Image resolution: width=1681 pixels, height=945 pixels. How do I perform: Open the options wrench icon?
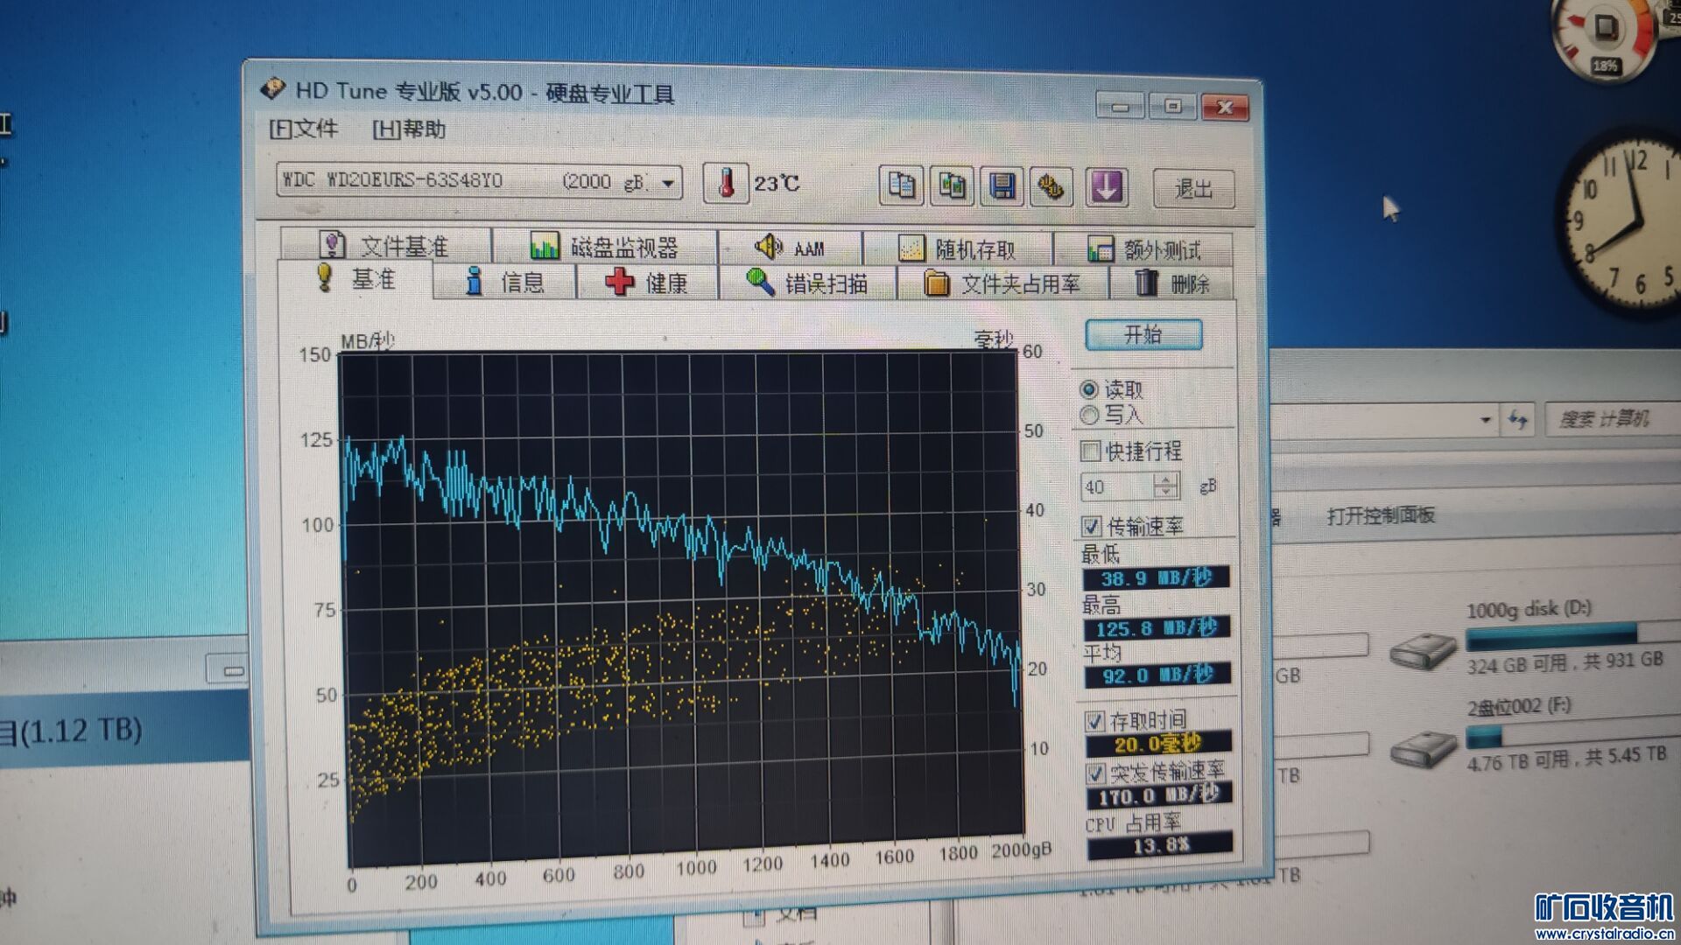[x=1052, y=187]
